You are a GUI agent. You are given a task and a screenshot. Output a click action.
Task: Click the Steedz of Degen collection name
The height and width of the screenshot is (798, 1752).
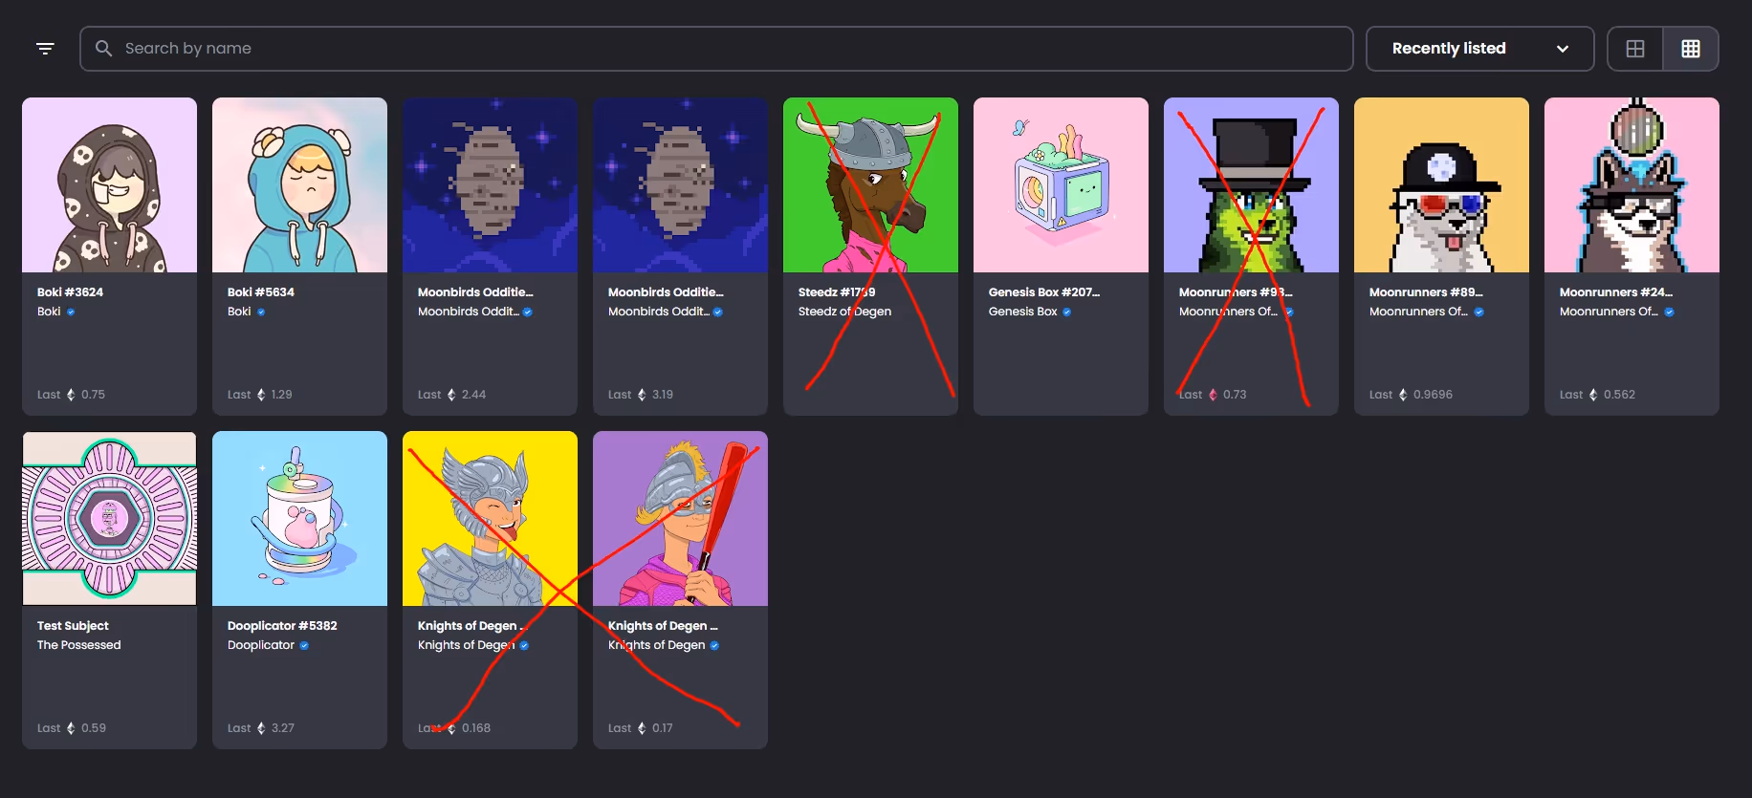(x=844, y=312)
